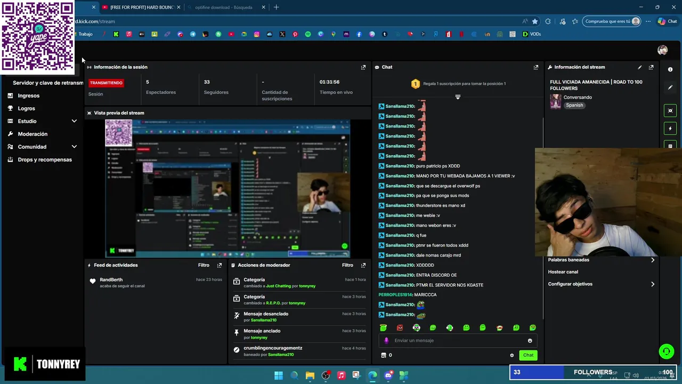Switch to the optifine download tab

[x=226, y=7]
